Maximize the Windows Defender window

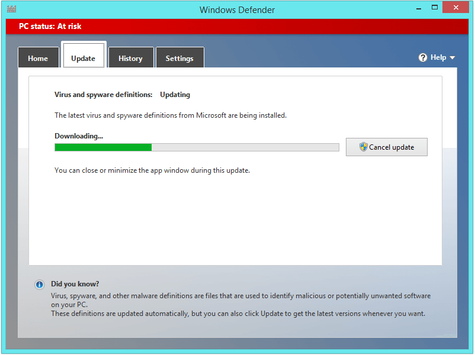click(x=434, y=8)
